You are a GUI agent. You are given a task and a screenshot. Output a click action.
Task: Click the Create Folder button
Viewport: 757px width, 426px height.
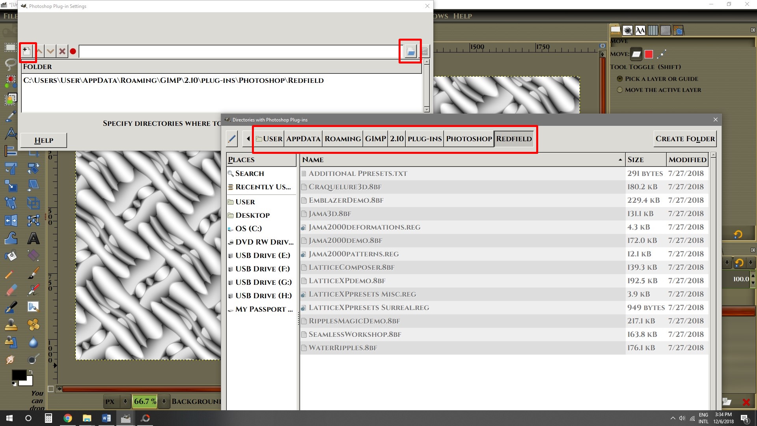(685, 139)
